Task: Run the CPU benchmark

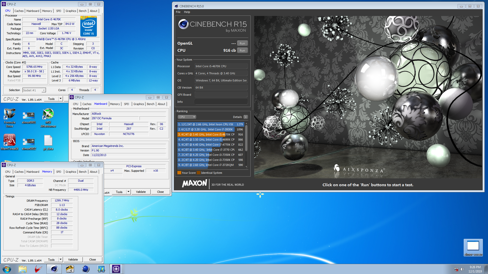Action: 242,50
